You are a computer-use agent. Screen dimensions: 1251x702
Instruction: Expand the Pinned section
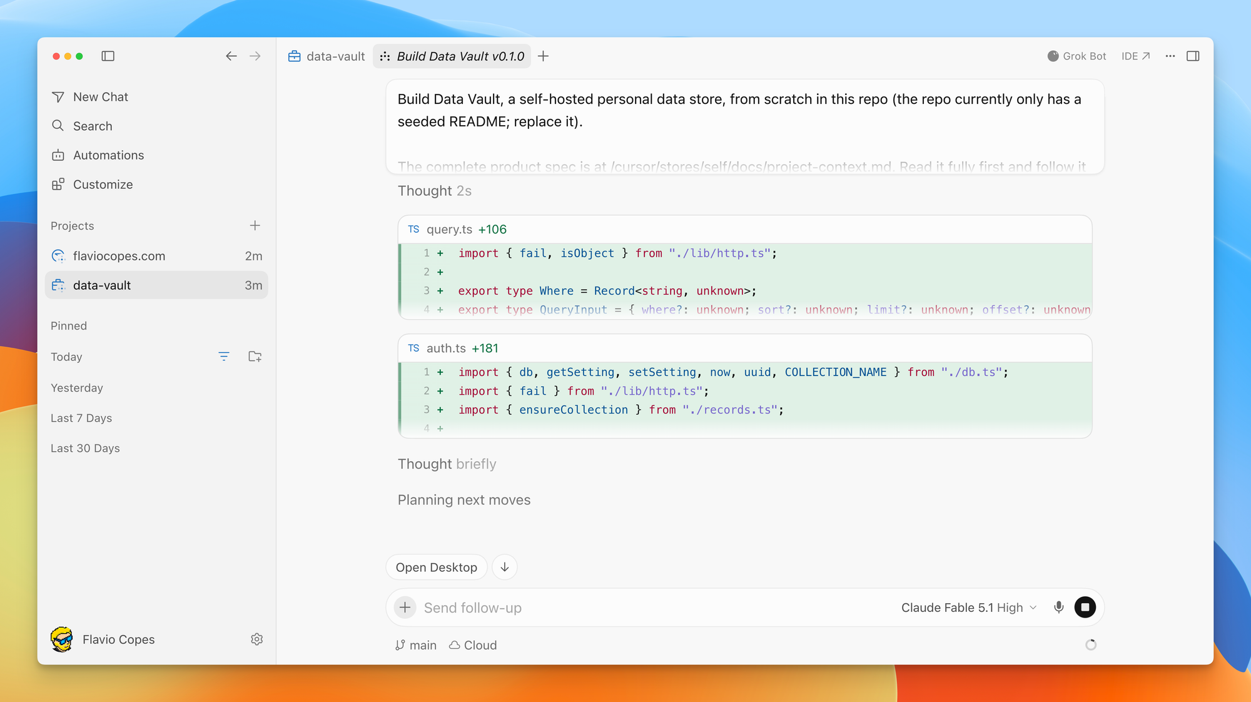(x=69, y=326)
